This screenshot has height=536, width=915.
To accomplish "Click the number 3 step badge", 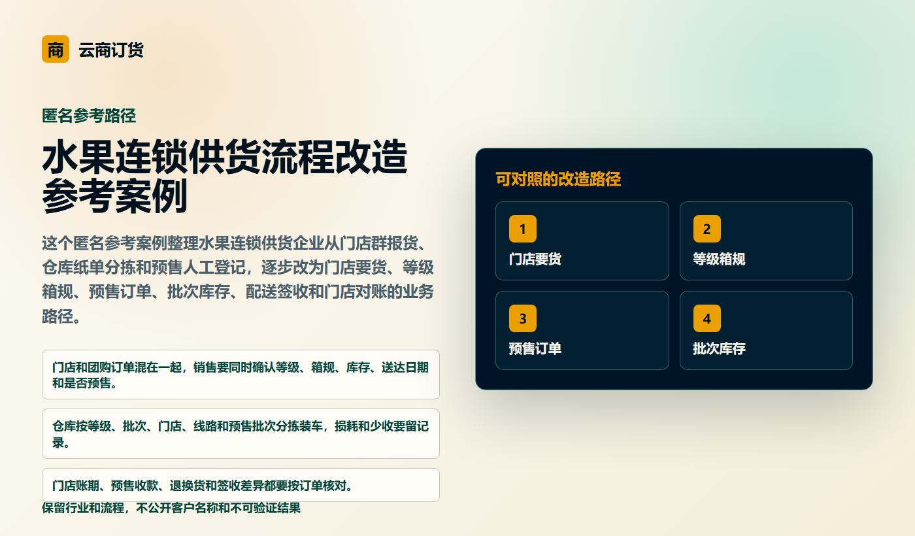I will [x=523, y=318].
